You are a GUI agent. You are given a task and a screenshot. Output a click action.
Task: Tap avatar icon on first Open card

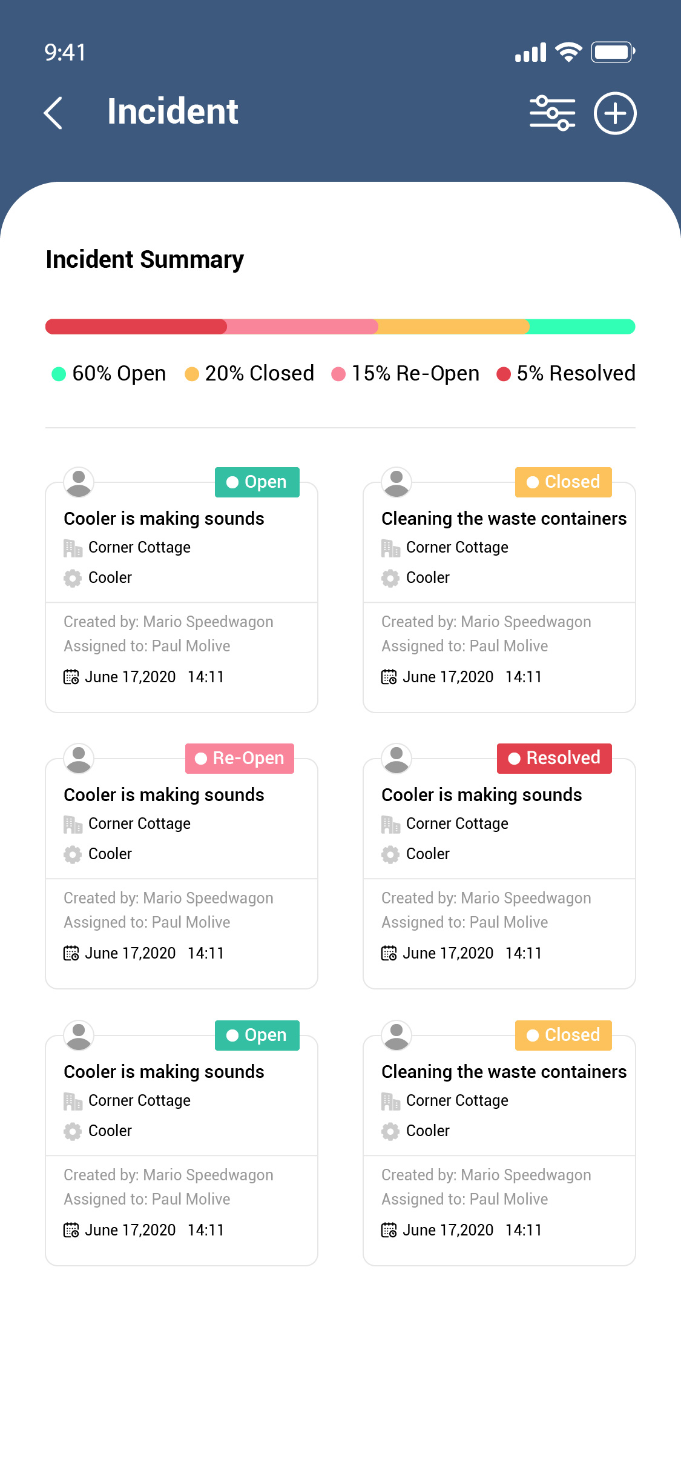[x=79, y=482]
